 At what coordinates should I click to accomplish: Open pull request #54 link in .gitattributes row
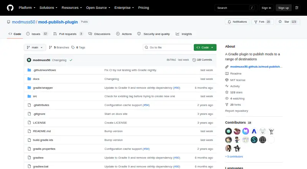[x=146, y=105]
